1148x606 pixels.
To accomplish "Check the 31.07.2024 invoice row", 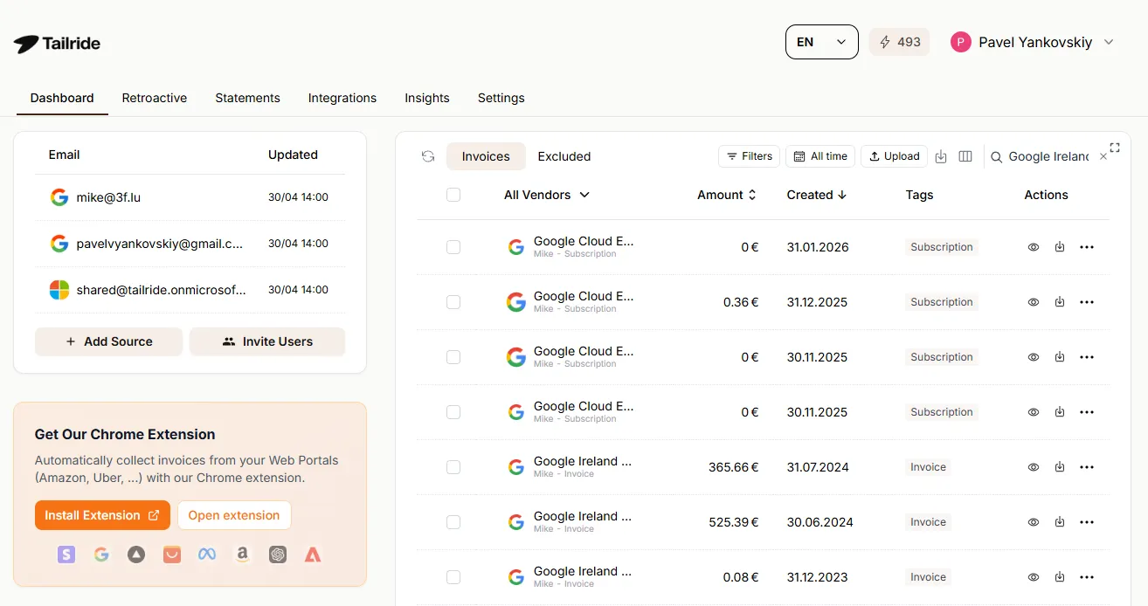I will 453,467.
